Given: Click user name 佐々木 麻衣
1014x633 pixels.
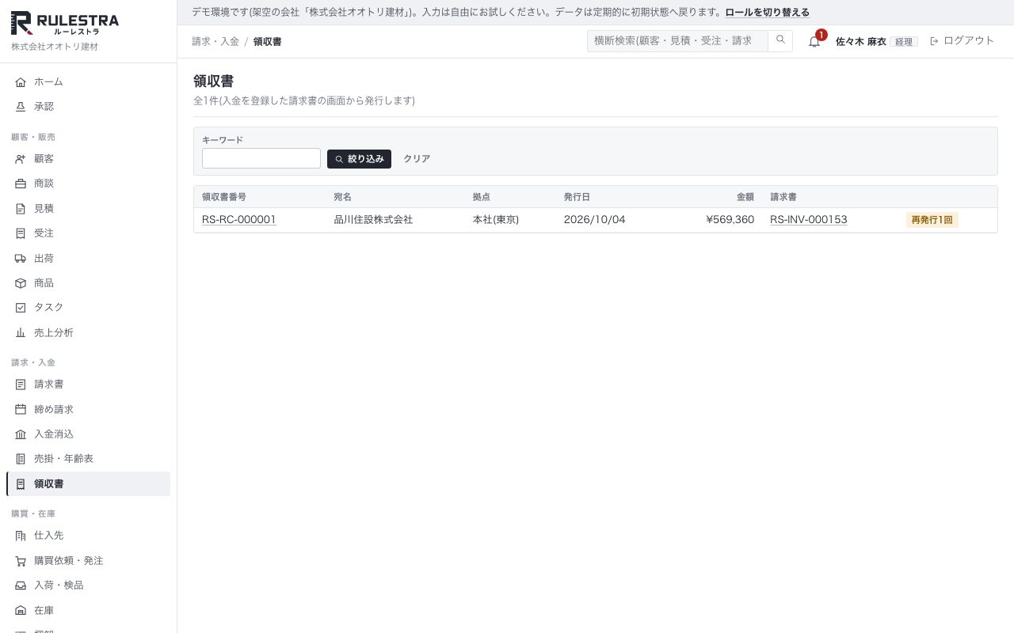Looking at the screenshot, I should [x=861, y=41].
